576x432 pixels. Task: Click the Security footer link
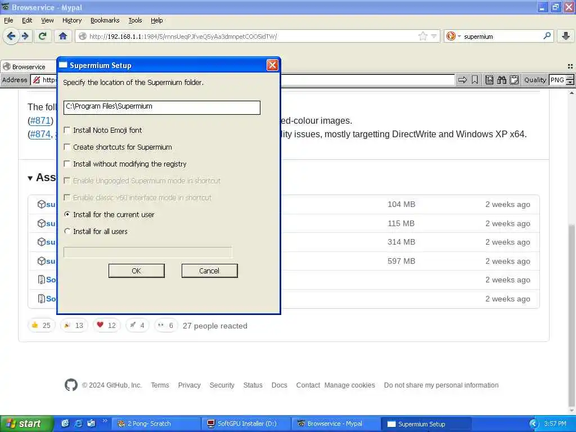(222, 385)
